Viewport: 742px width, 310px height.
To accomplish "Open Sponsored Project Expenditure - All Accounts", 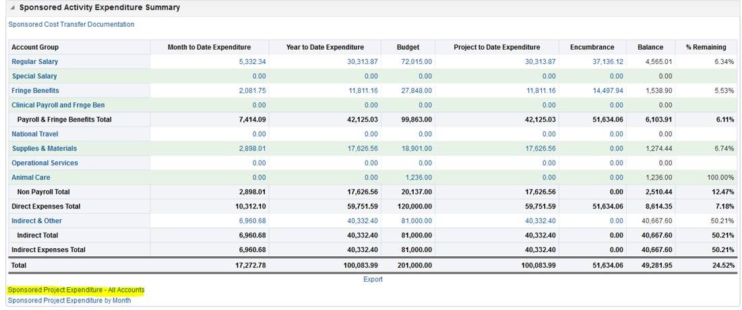I will 75,290.
